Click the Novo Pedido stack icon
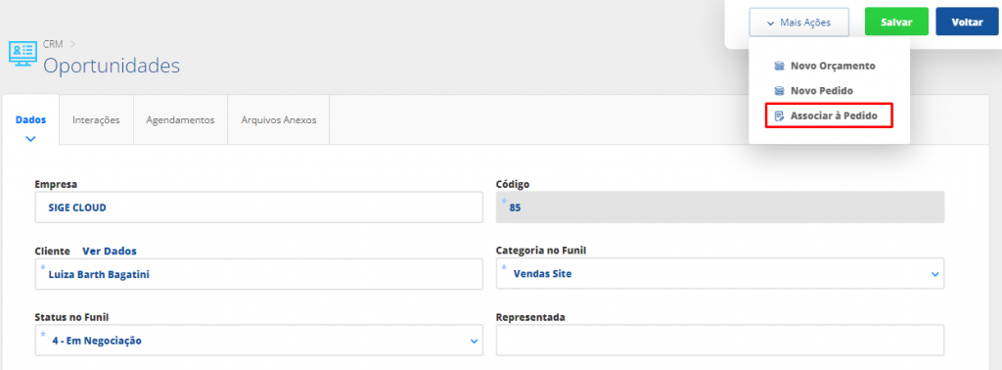 pyautogui.click(x=779, y=91)
